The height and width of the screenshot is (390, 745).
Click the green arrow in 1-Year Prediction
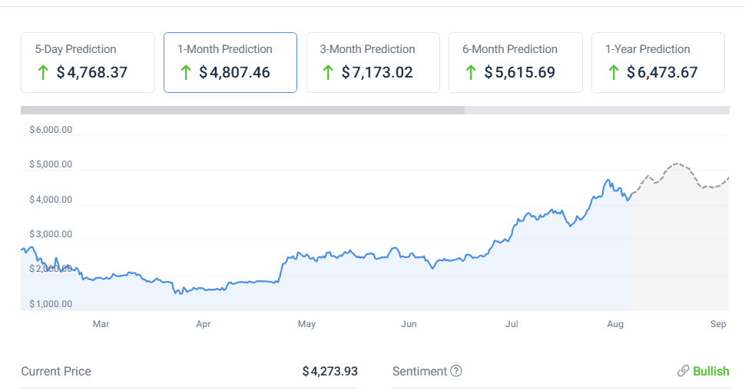[x=614, y=73]
